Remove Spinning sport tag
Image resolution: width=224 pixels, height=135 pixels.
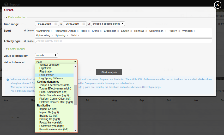[x=68, y=35]
